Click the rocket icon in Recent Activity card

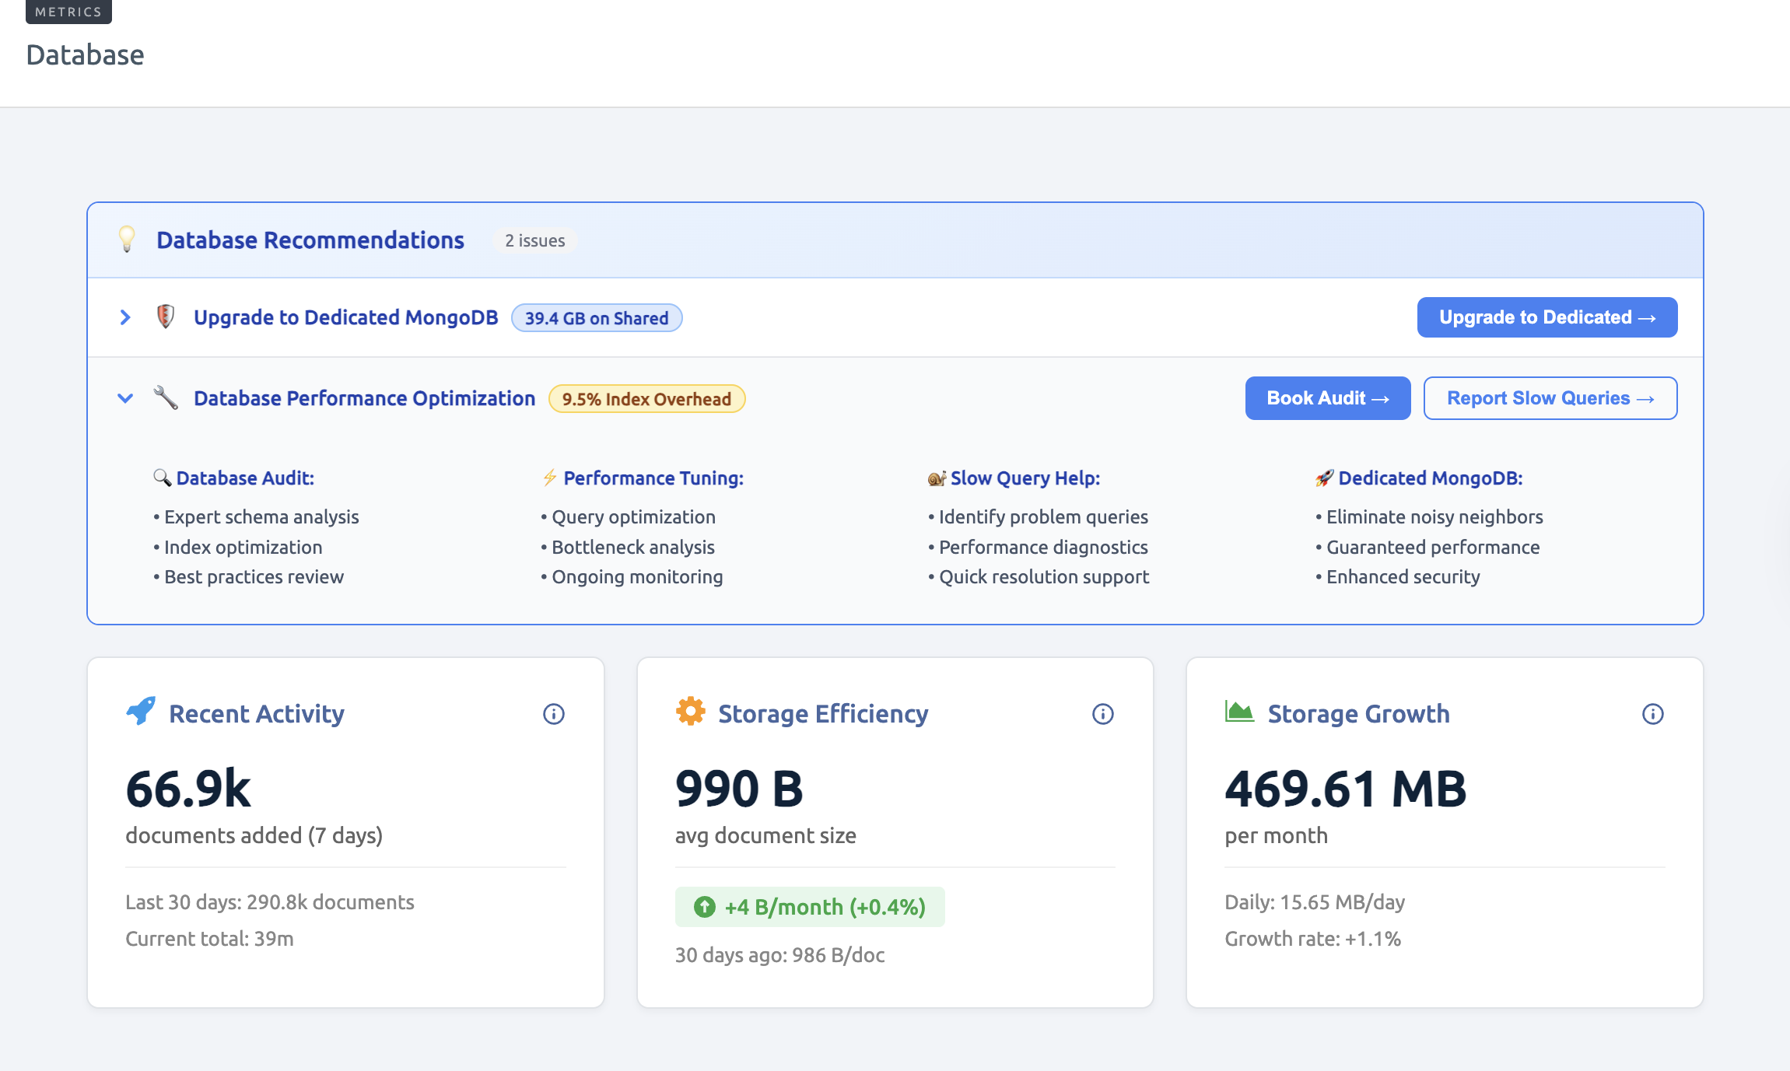(x=141, y=711)
